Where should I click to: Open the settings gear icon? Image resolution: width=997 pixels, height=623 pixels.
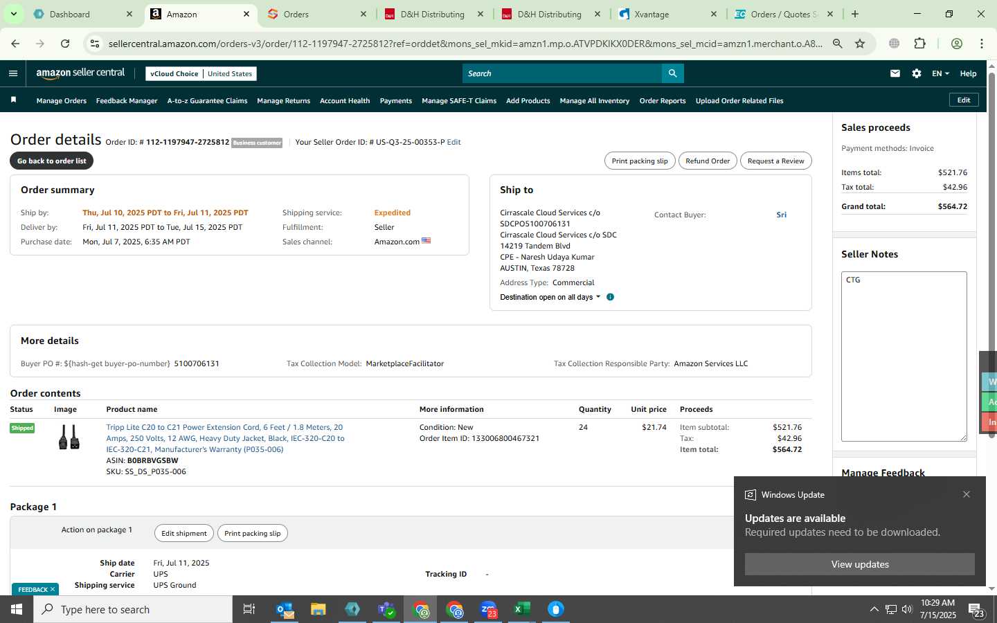pos(917,73)
